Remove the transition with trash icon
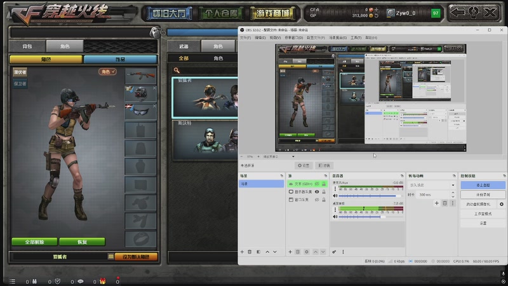The height and width of the screenshot is (286, 508). coord(445,203)
